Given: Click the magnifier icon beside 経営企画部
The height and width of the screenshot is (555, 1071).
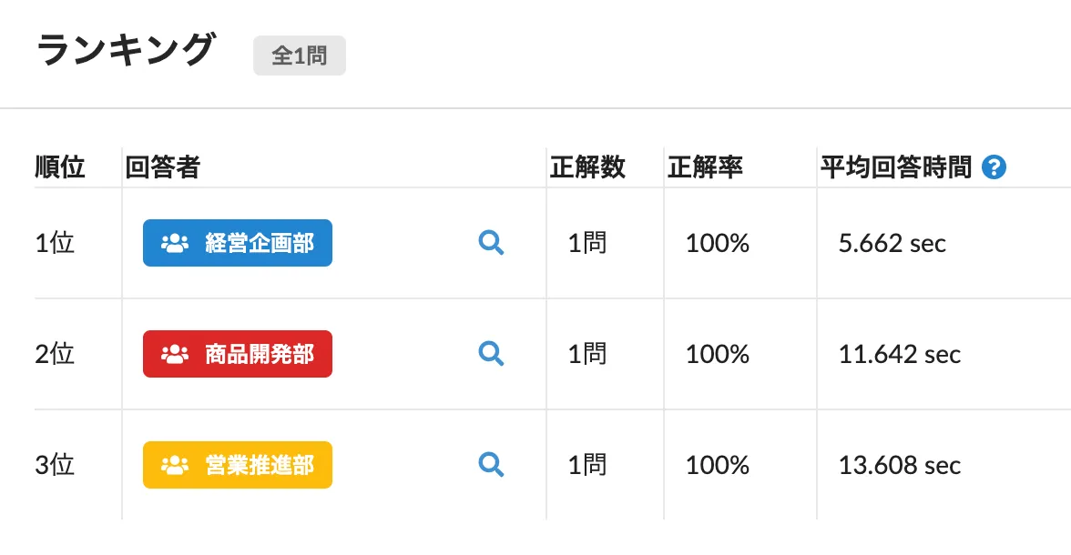Looking at the screenshot, I should coord(492,243).
